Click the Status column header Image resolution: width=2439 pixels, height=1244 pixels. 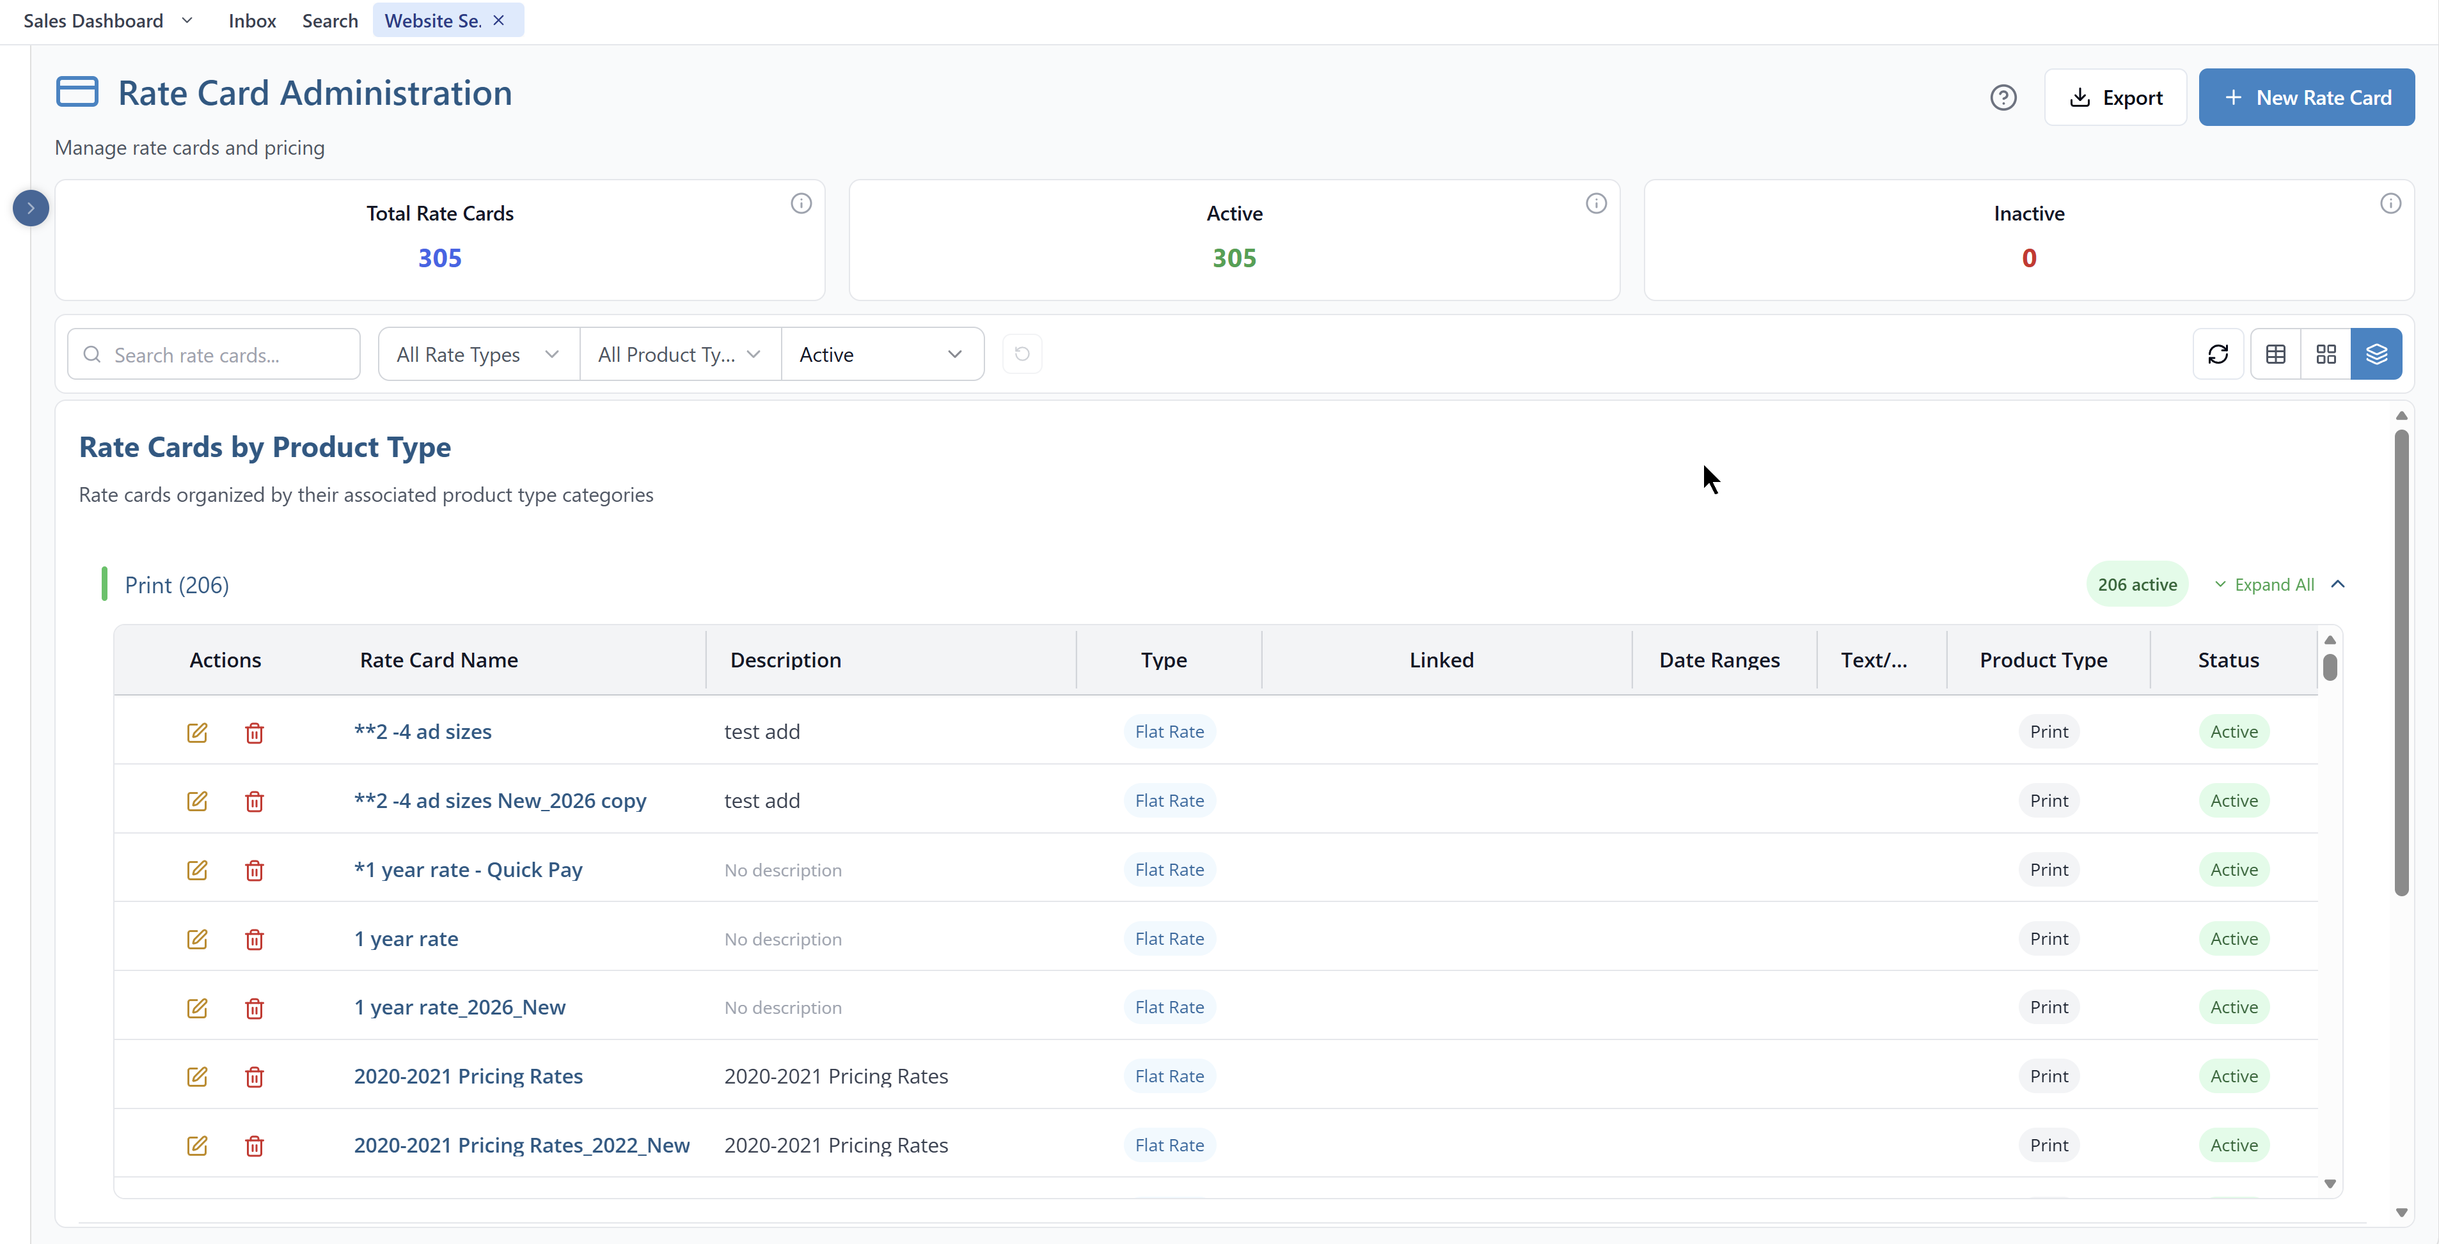click(x=2228, y=660)
